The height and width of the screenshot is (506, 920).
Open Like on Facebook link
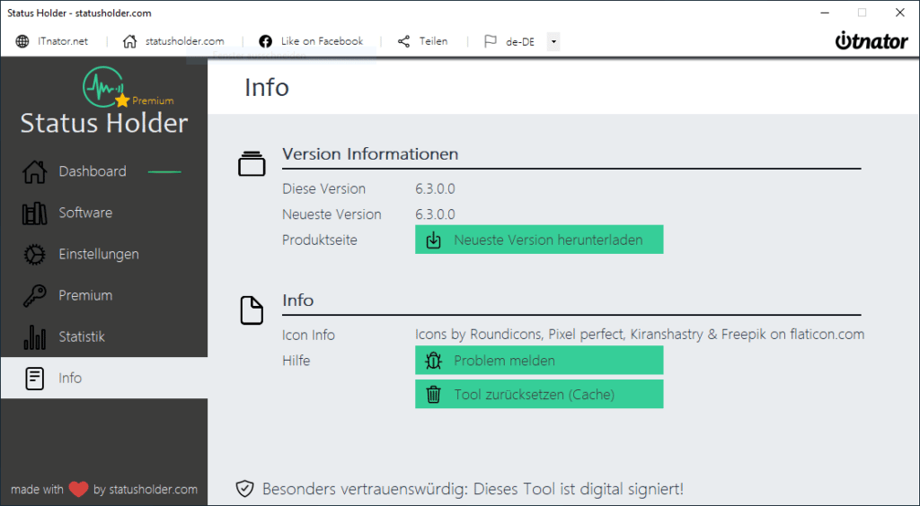322,41
